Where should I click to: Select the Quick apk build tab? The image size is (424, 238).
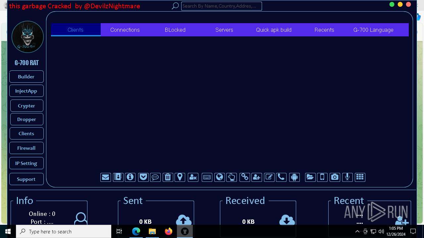coord(274,30)
